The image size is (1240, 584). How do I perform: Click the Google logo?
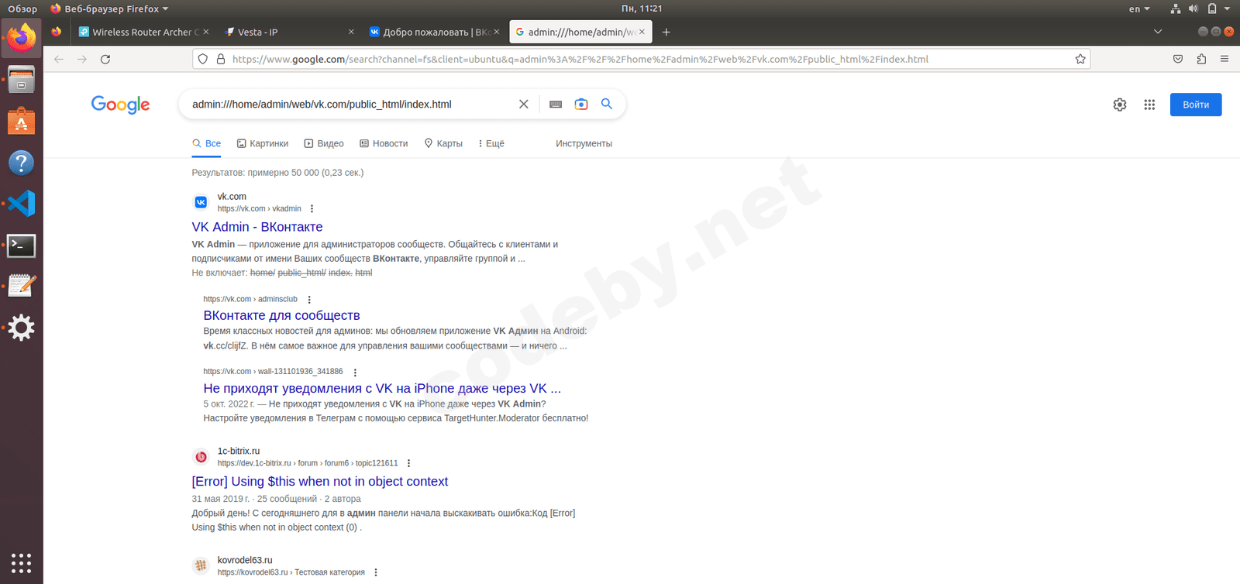click(120, 105)
